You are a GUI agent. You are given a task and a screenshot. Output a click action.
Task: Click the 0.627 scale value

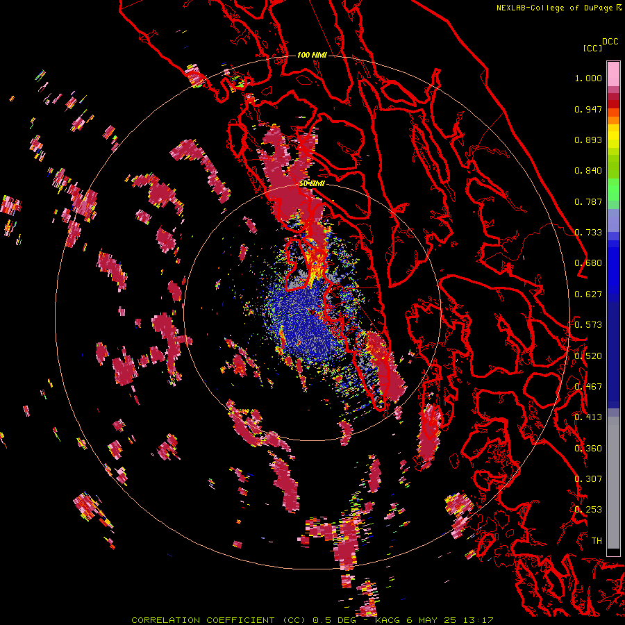[588, 294]
